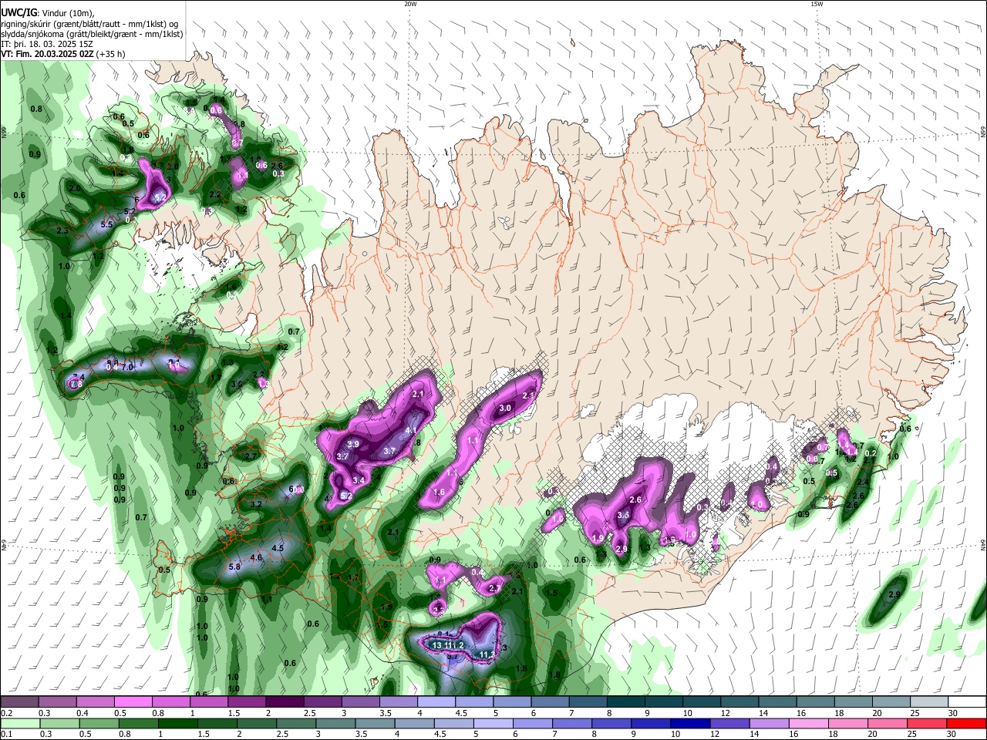
Task: Click the 7.0 precipitation value on the map
Action: 128,368
